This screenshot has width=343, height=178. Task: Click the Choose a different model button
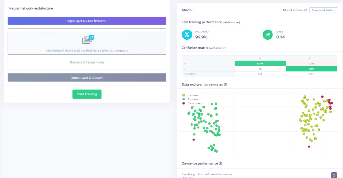click(x=87, y=62)
